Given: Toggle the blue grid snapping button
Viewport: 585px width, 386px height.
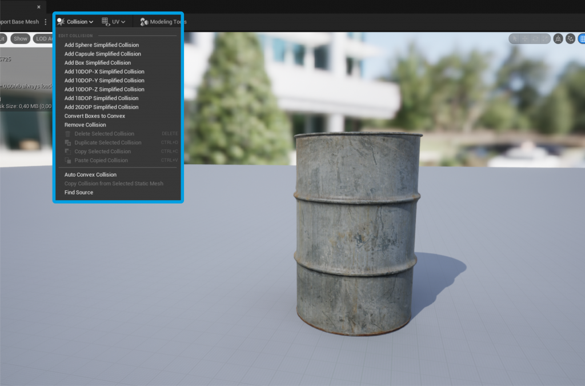Looking at the screenshot, I should coord(581,38).
